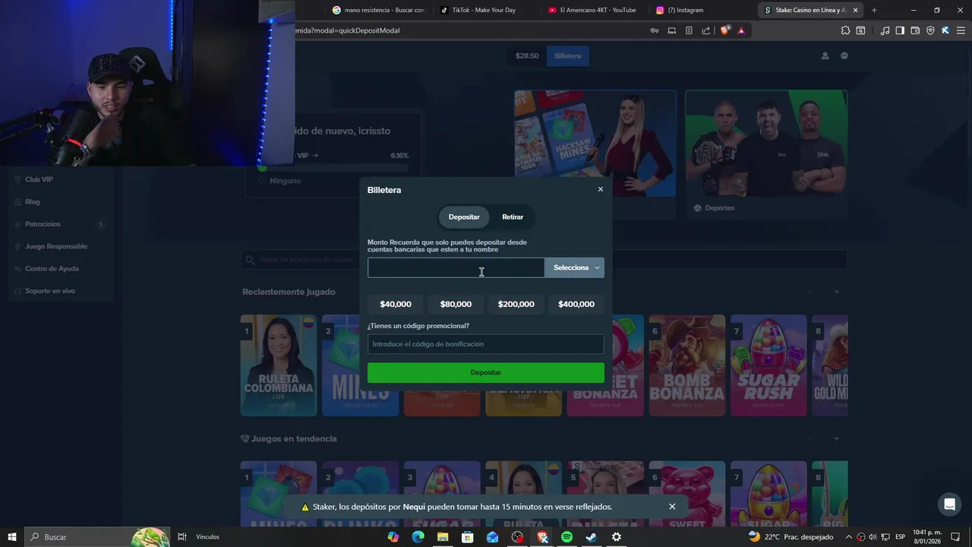Open Club VIP in sidebar
Image resolution: width=972 pixels, height=547 pixels.
click(39, 179)
